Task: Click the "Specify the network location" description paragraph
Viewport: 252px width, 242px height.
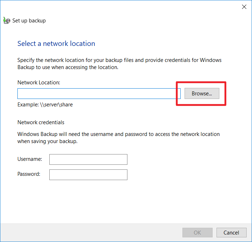Action: tap(119, 63)
